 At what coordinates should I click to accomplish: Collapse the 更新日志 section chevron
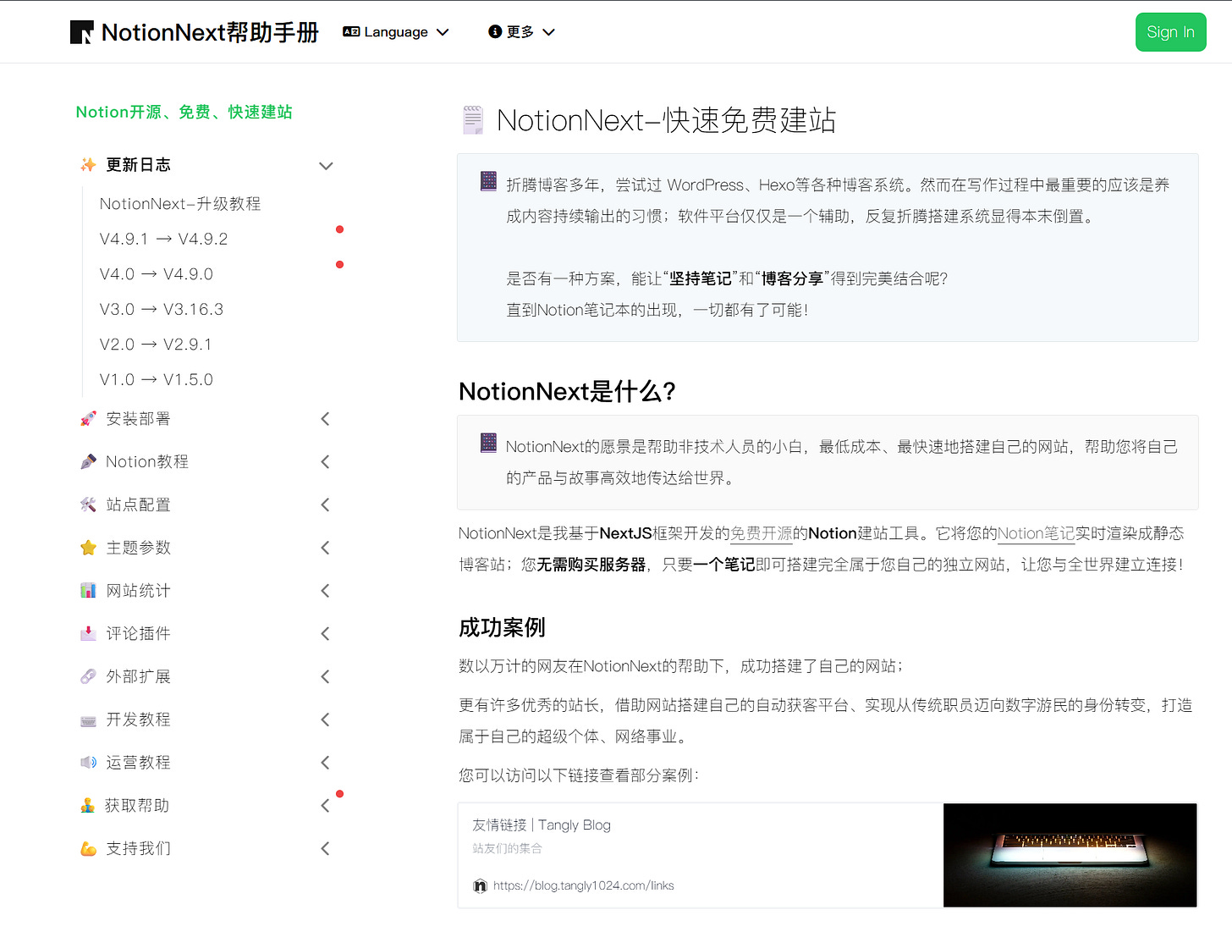pyautogui.click(x=326, y=165)
